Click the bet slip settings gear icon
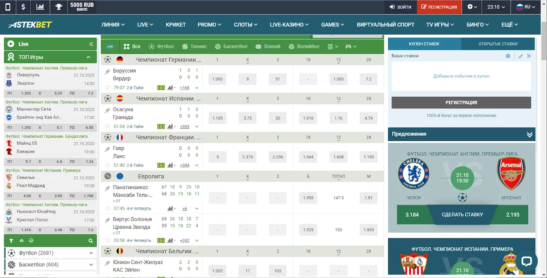547x278 pixels. 508,56
